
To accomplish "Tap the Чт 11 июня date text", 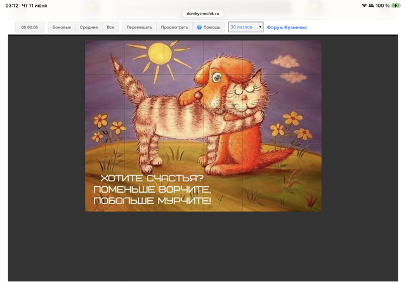I will tap(34, 6).
